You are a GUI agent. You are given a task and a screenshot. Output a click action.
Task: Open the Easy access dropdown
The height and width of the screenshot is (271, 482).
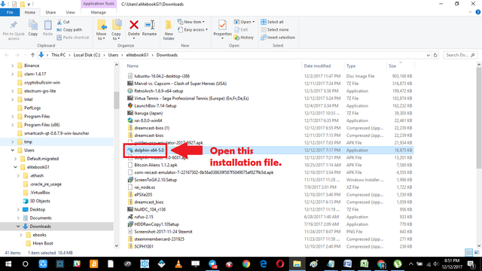(193, 29)
